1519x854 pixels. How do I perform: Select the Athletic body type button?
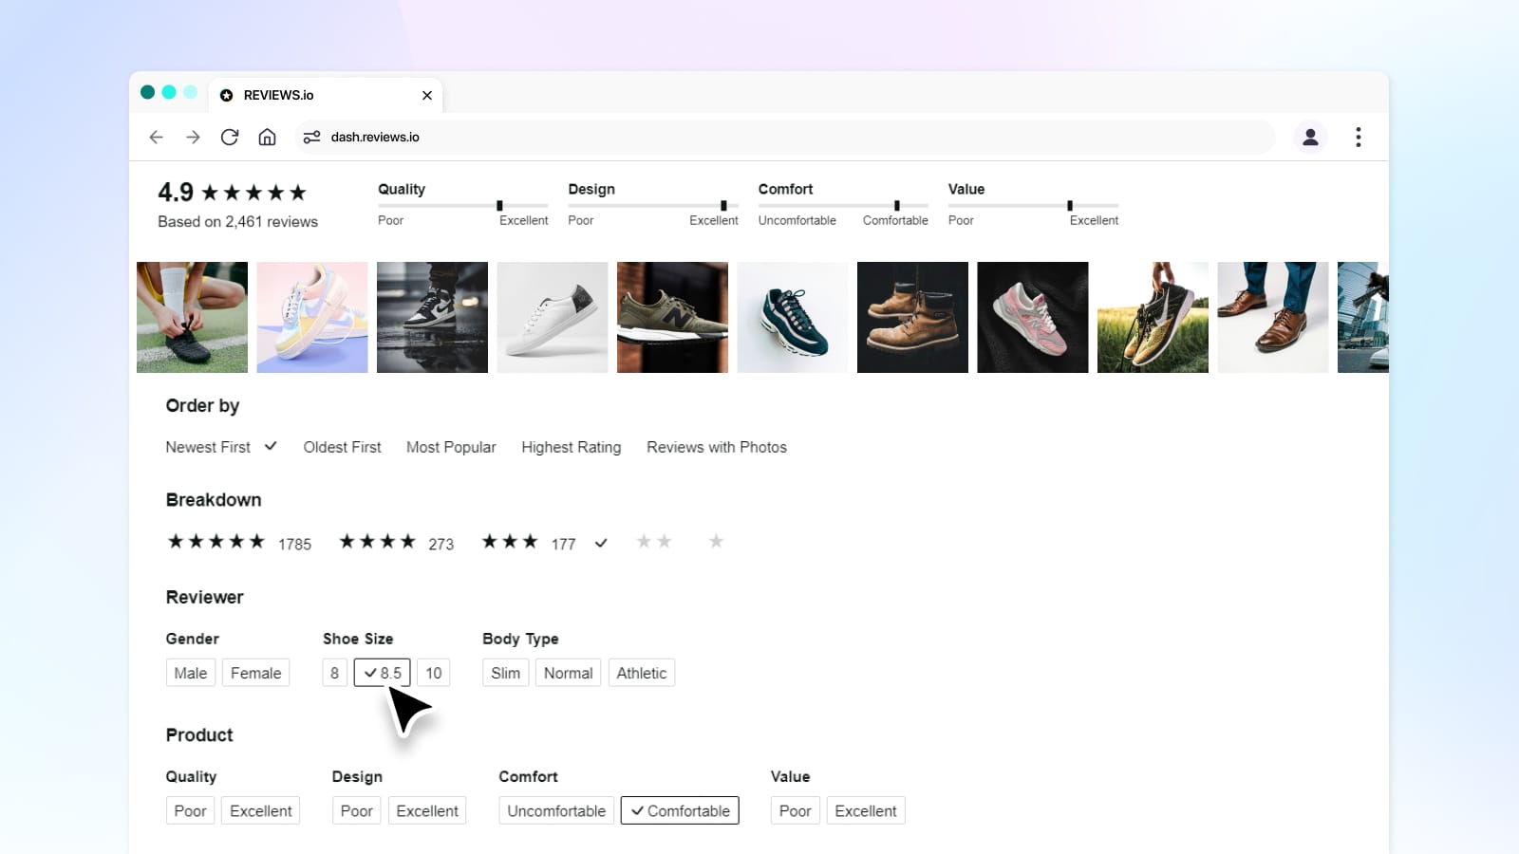pyautogui.click(x=641, y=673)
